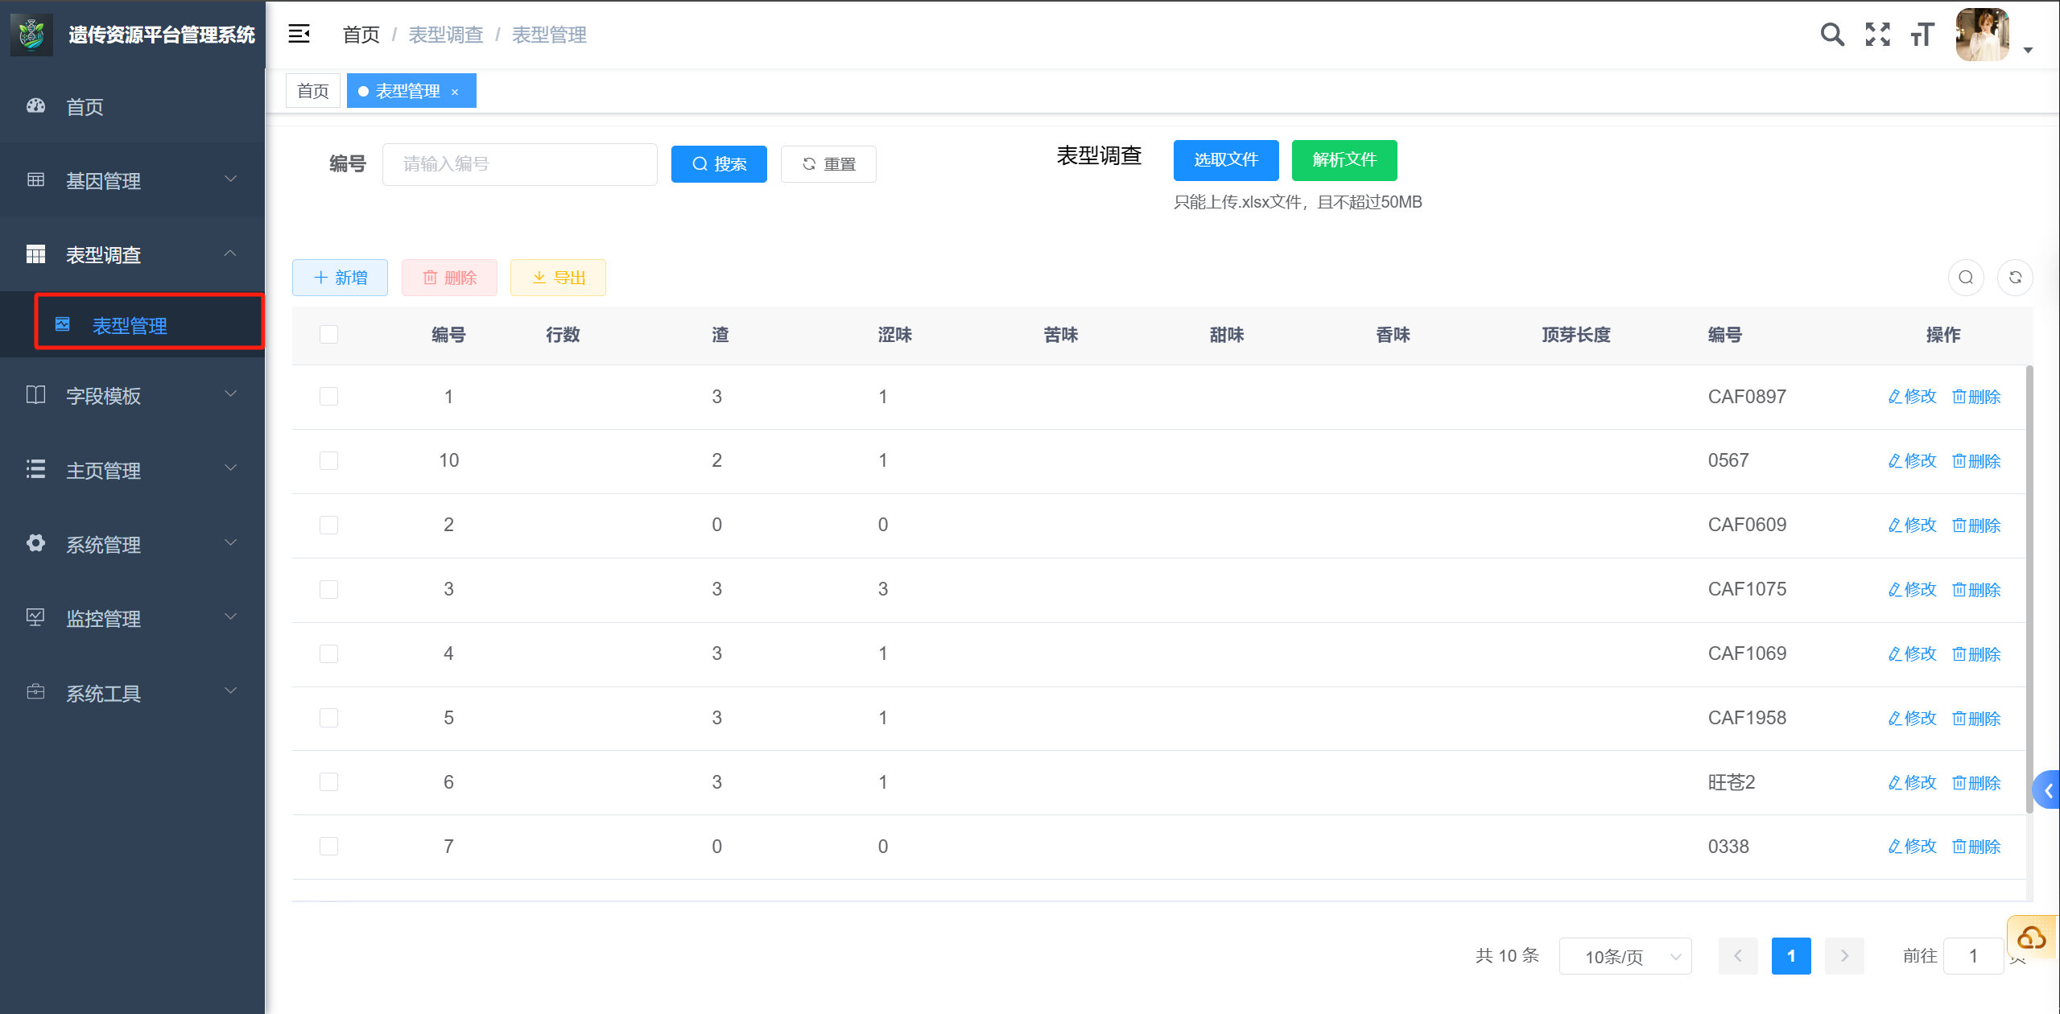Viewport: 2060px width, 1014px height.
Task: Expand the 主页管理 menu
Action: pos(132,469)
